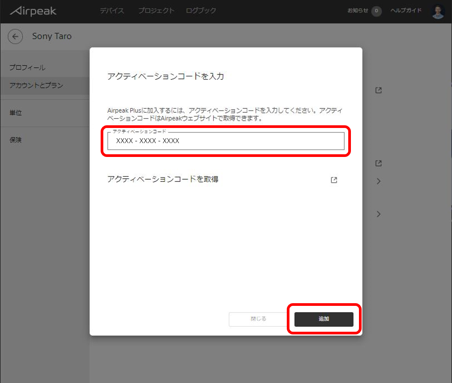Expand the lower right chevron row behind the dialog

[x=379, y=214]
